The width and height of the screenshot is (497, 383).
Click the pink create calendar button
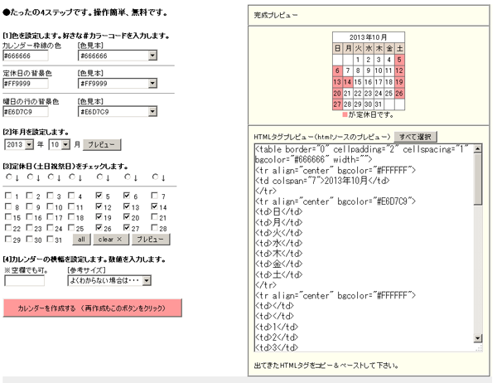tap(92, 308)
